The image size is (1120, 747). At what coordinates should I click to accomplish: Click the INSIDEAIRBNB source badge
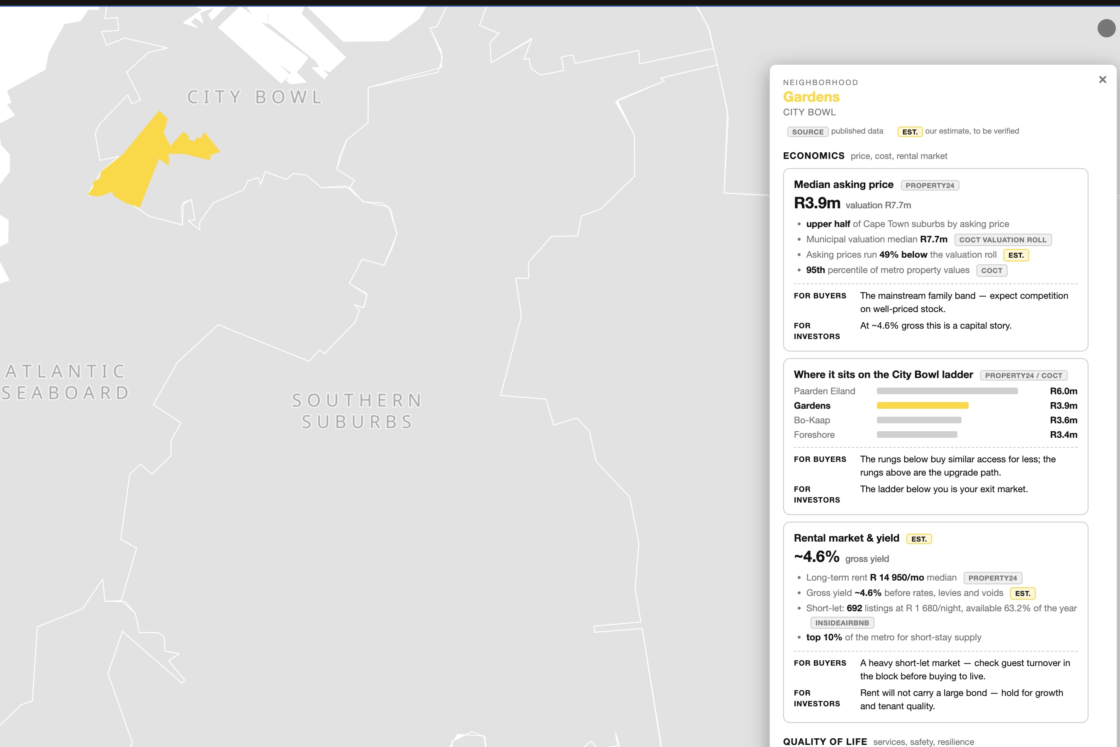842,622
